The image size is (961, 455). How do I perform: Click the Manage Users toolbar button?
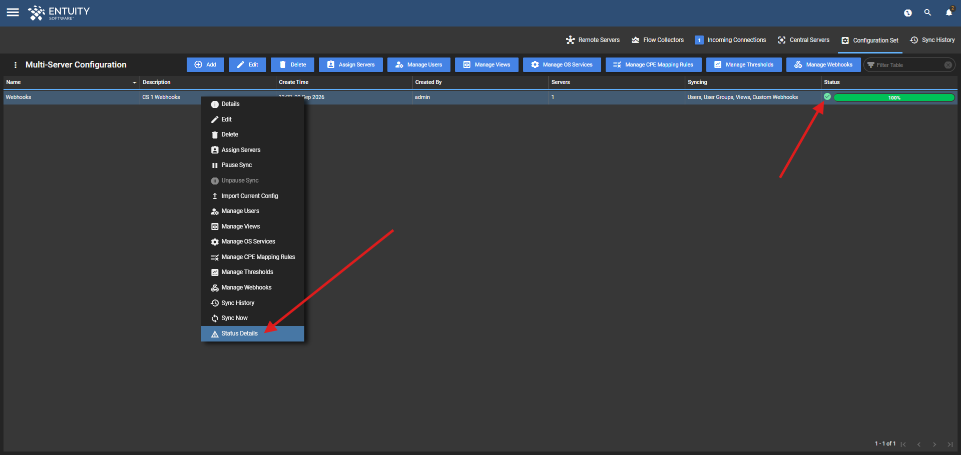pos(419,64)
